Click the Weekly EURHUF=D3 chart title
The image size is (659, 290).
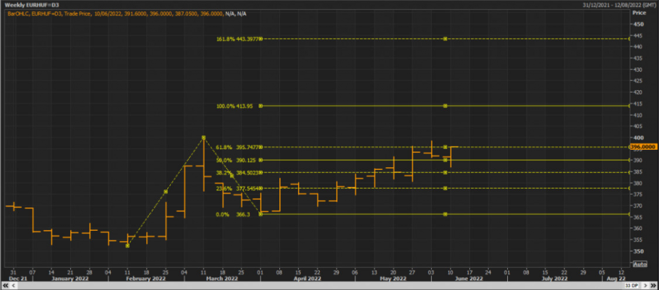click(x=25, y=5)
